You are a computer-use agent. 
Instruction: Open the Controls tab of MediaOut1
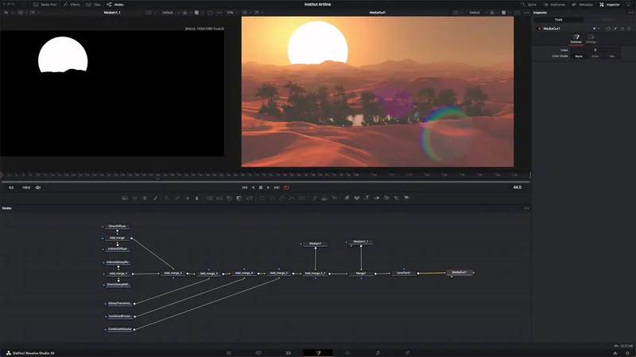coord(576,39)
